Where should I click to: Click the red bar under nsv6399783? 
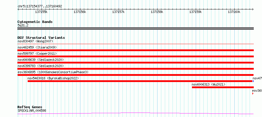135,69
